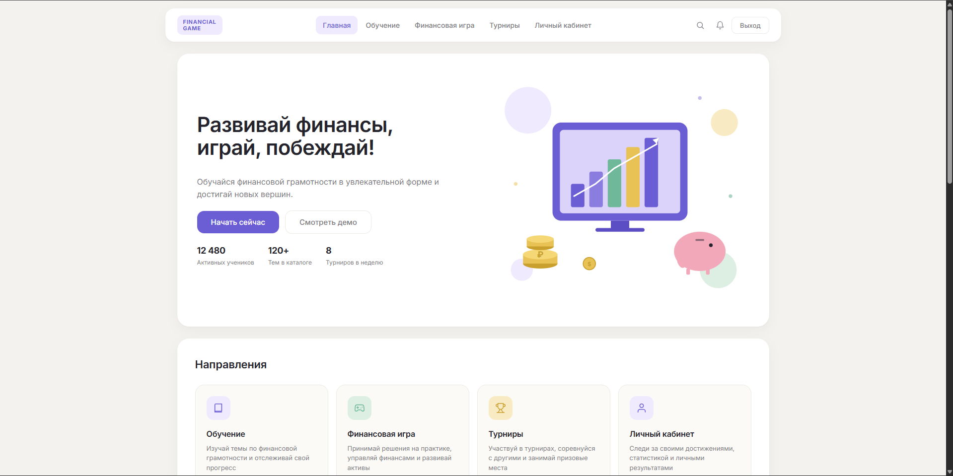The width and height of the screenshot is (953, 476).
Task: Click the pink piggy bank illustration
Action: pos(699,252)
